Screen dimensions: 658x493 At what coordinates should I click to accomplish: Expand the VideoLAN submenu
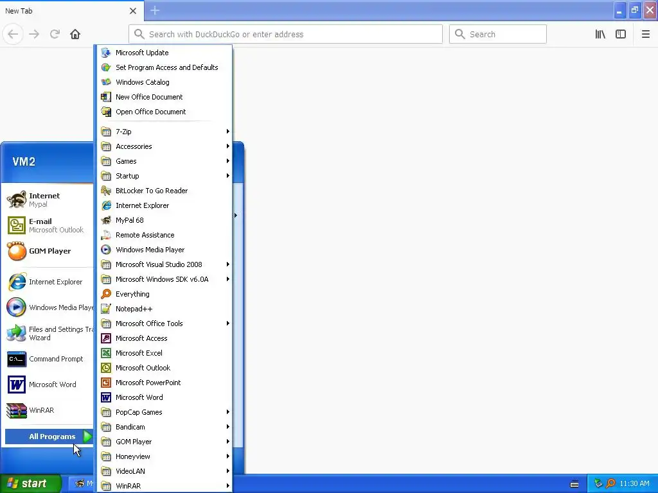pyautogui.click(x=164, y=471)
